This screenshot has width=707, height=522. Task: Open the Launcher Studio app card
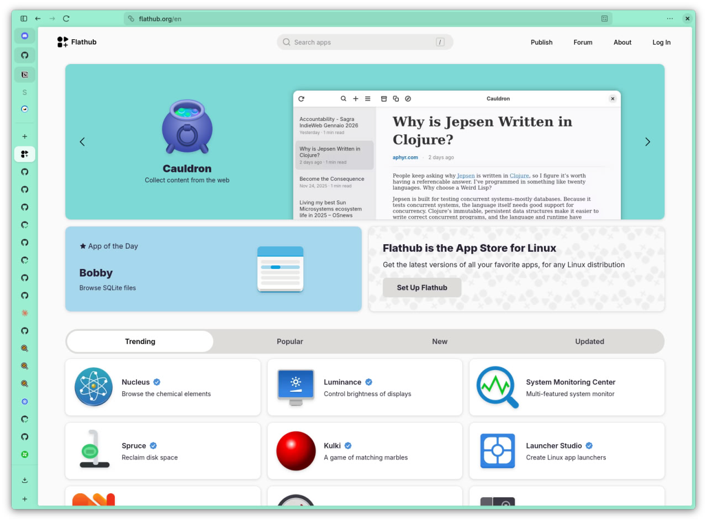coord(567,451)
